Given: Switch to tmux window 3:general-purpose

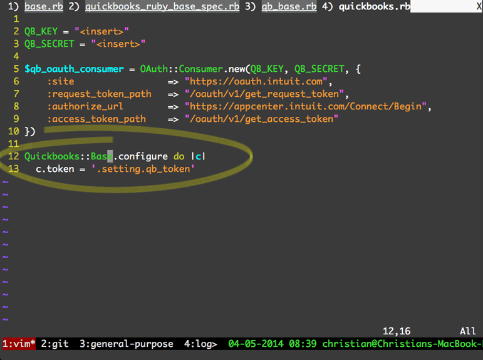Looking at the screenshot, I should point(127,343).
